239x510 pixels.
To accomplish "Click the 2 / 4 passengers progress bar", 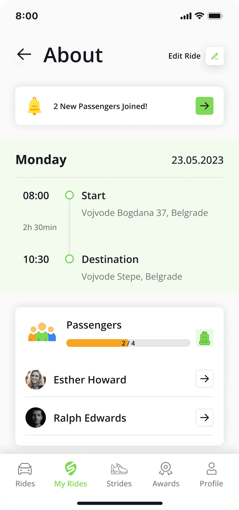I will [128, 343].
